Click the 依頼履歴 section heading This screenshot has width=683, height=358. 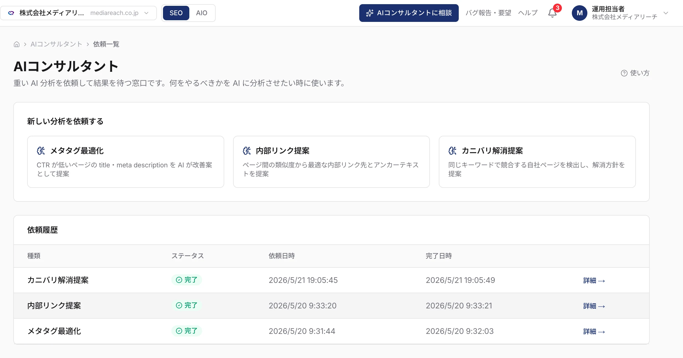tap(42, 230)
